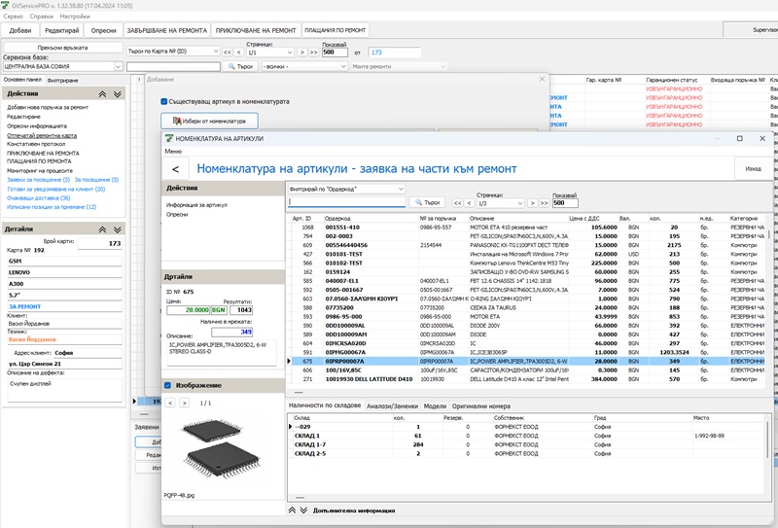This screenshot has height=528, width=778.
Task: Open Изписани позиции за приемане link
Action: [x=52, y=207]
